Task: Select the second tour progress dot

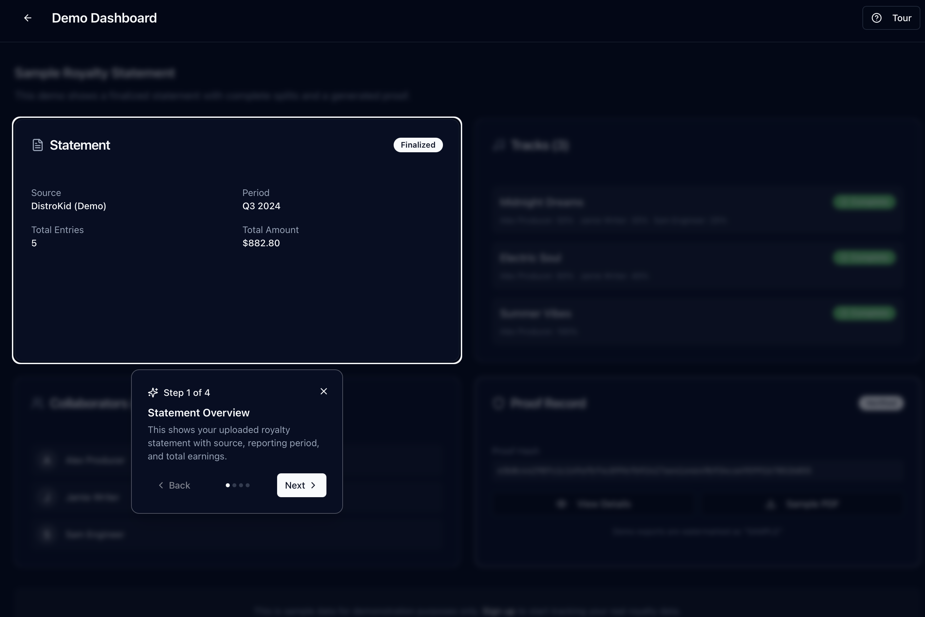Action: pyautogui.click(x=234, y=485)
